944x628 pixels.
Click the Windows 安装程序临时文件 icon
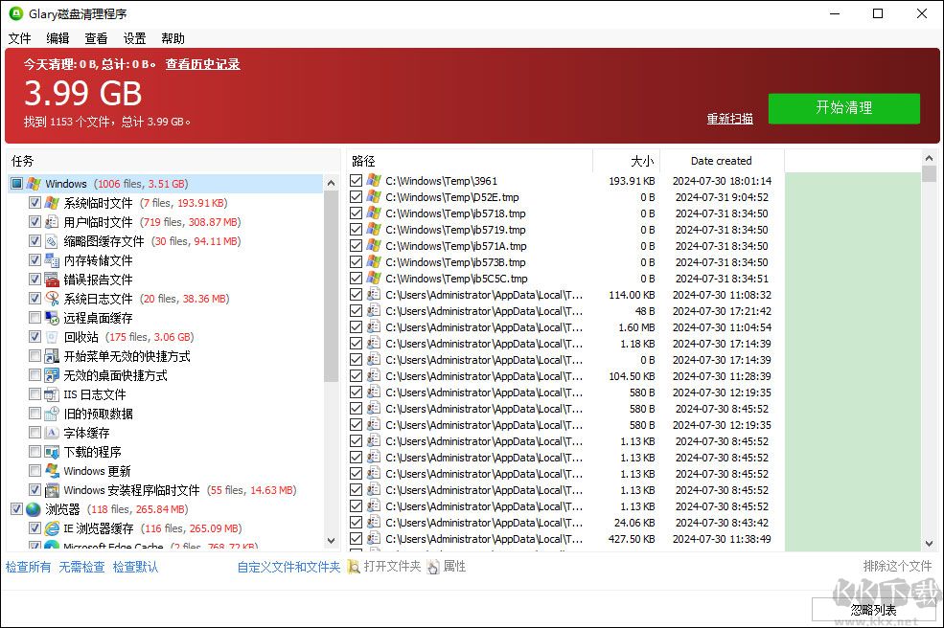53,490
